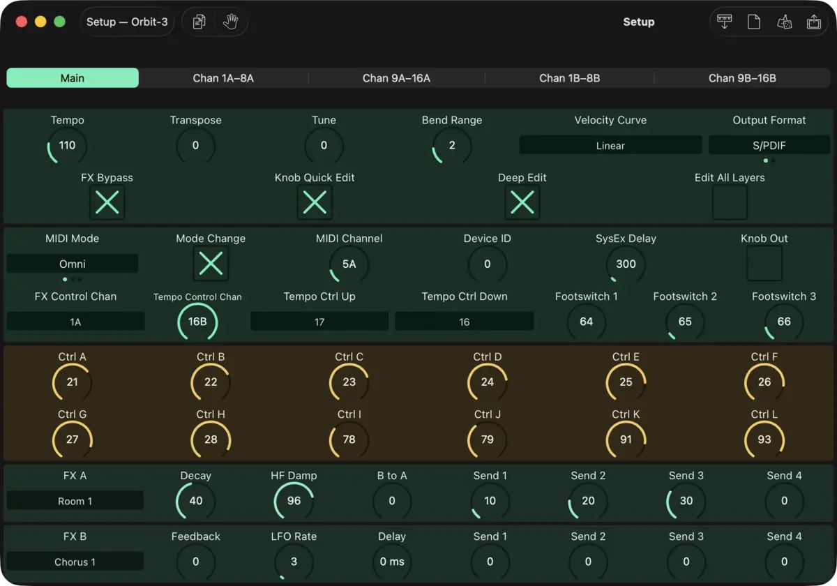Click the Device ID knob

488,264
